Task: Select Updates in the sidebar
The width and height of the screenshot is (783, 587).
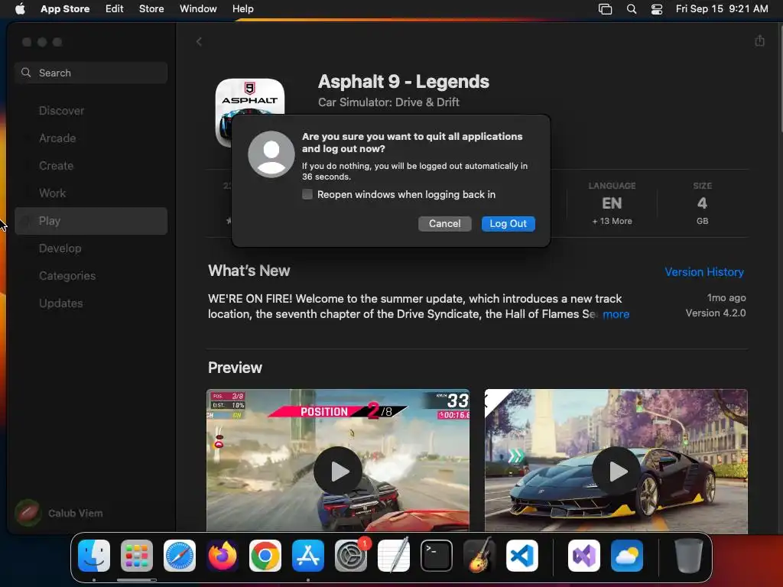Action: click(x=91, y=303)
